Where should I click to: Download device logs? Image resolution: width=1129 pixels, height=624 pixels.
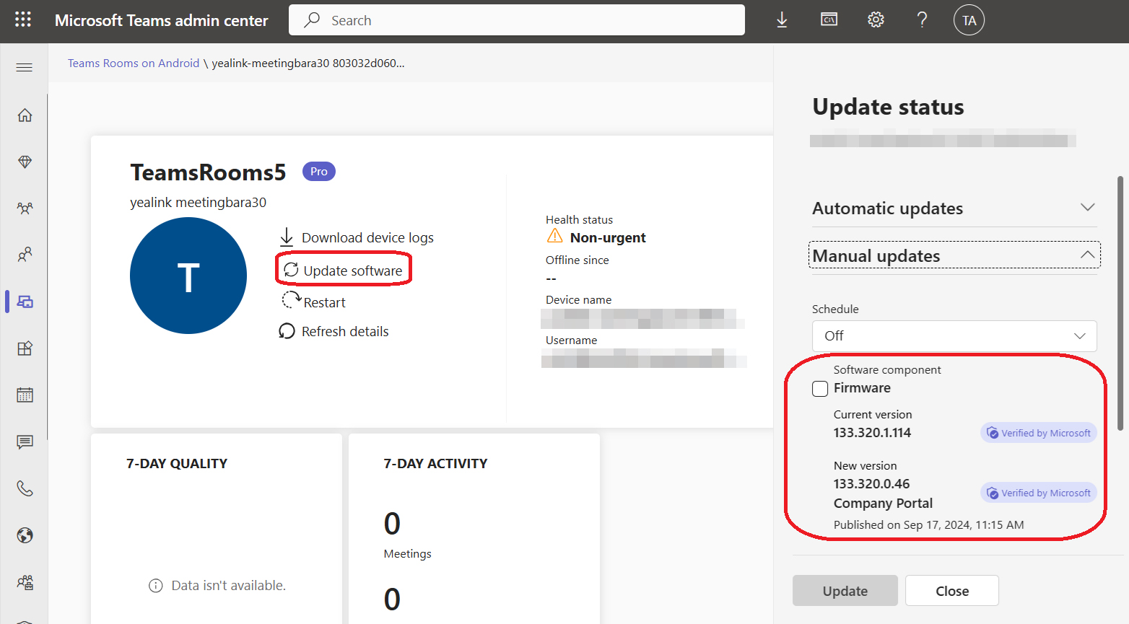pyautogui.click(x=357, y=237)
